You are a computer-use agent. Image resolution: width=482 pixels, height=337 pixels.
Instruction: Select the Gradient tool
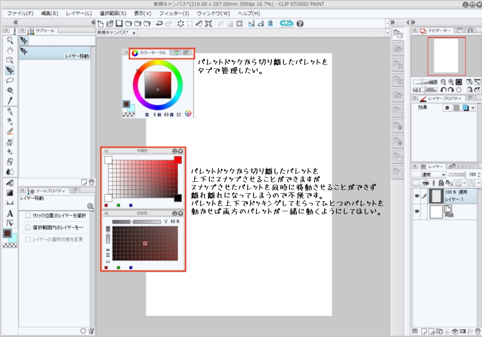10,193
